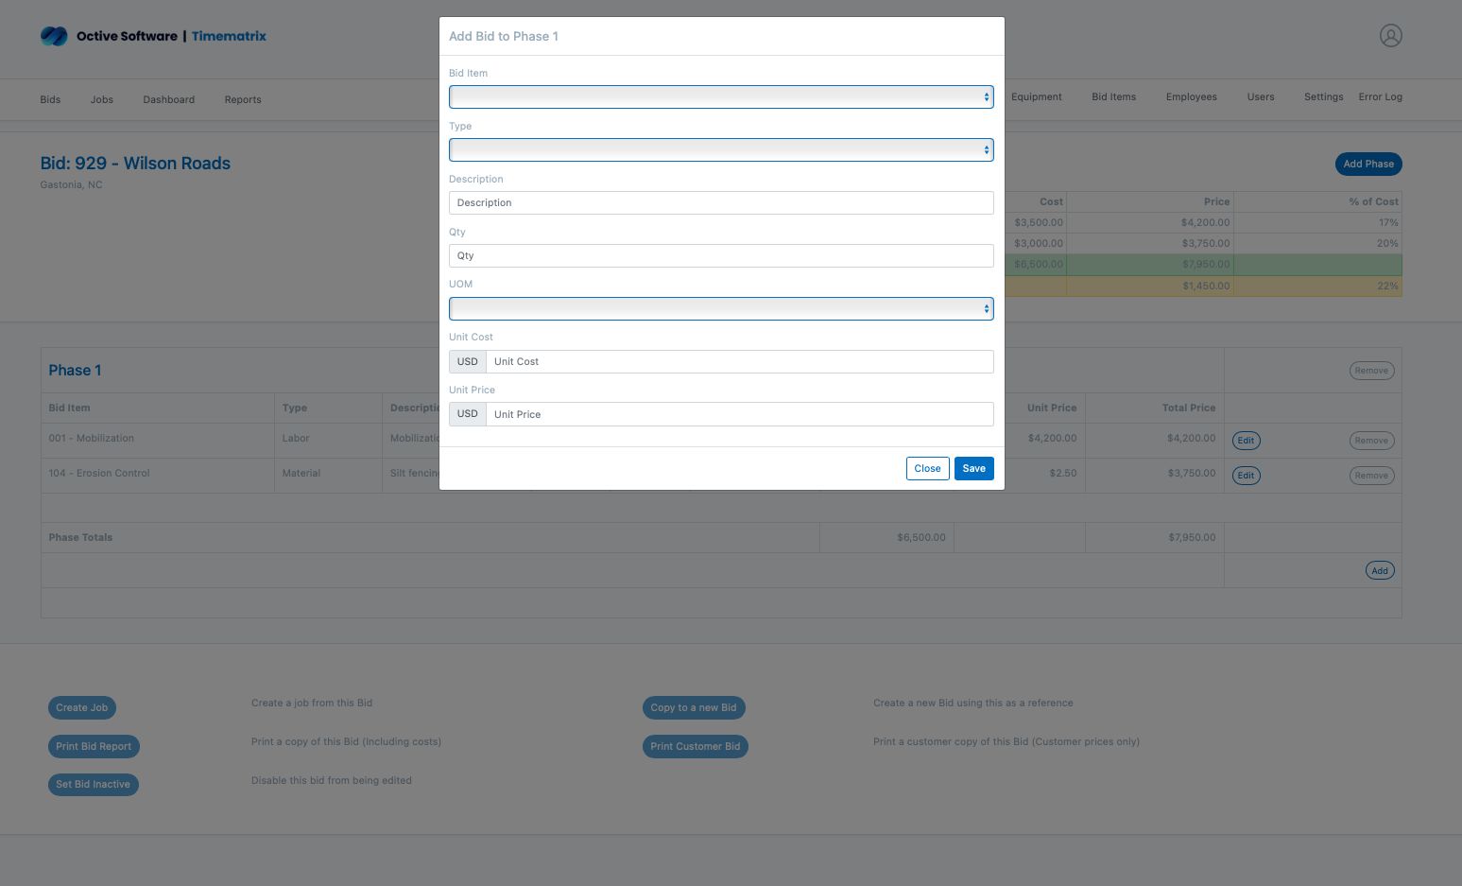Go to the Dashboard page
1462x886 pixels.
pyautogui.click(x=168, y=100)
